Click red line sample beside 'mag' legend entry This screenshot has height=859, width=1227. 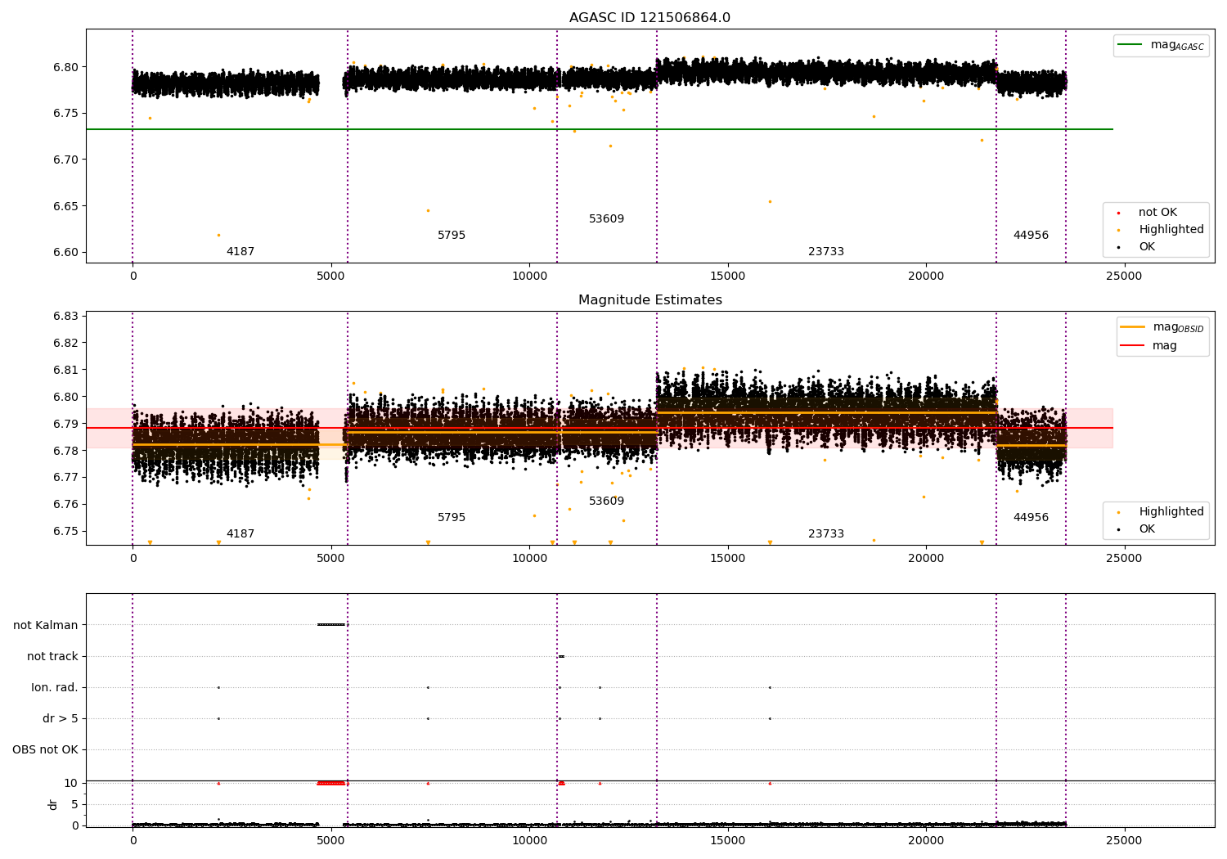(x=1133, y=346)
